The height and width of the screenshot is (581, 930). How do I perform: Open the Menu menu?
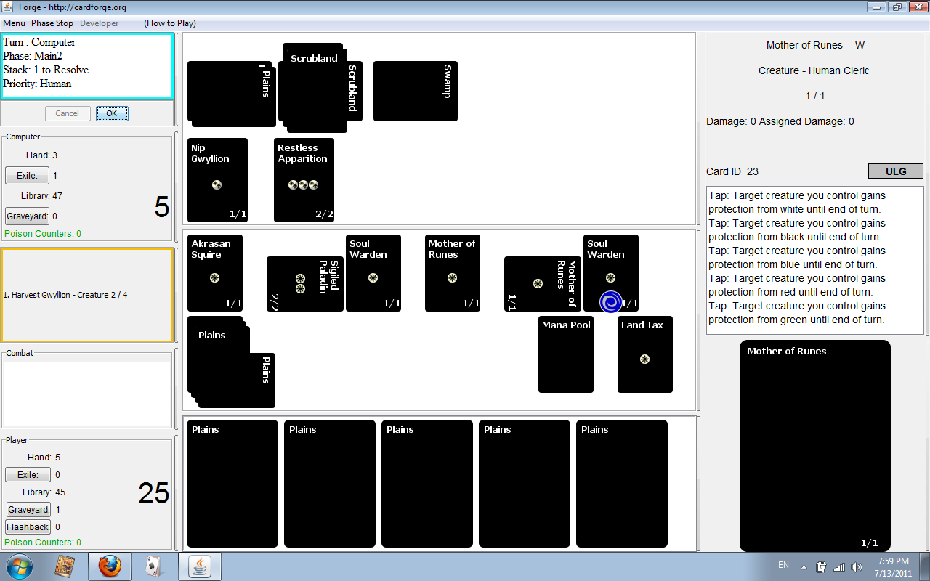[14, 23]
